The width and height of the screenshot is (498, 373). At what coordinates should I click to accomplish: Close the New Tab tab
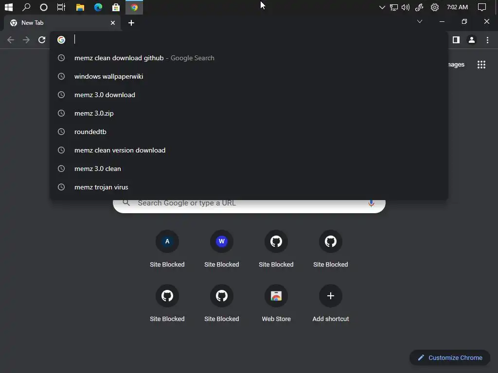tap(113, 23)
